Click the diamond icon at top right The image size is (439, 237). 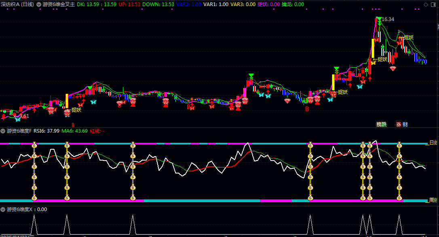click(425, 4)
